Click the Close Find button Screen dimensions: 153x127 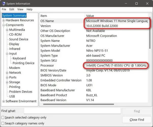point(137,120)
